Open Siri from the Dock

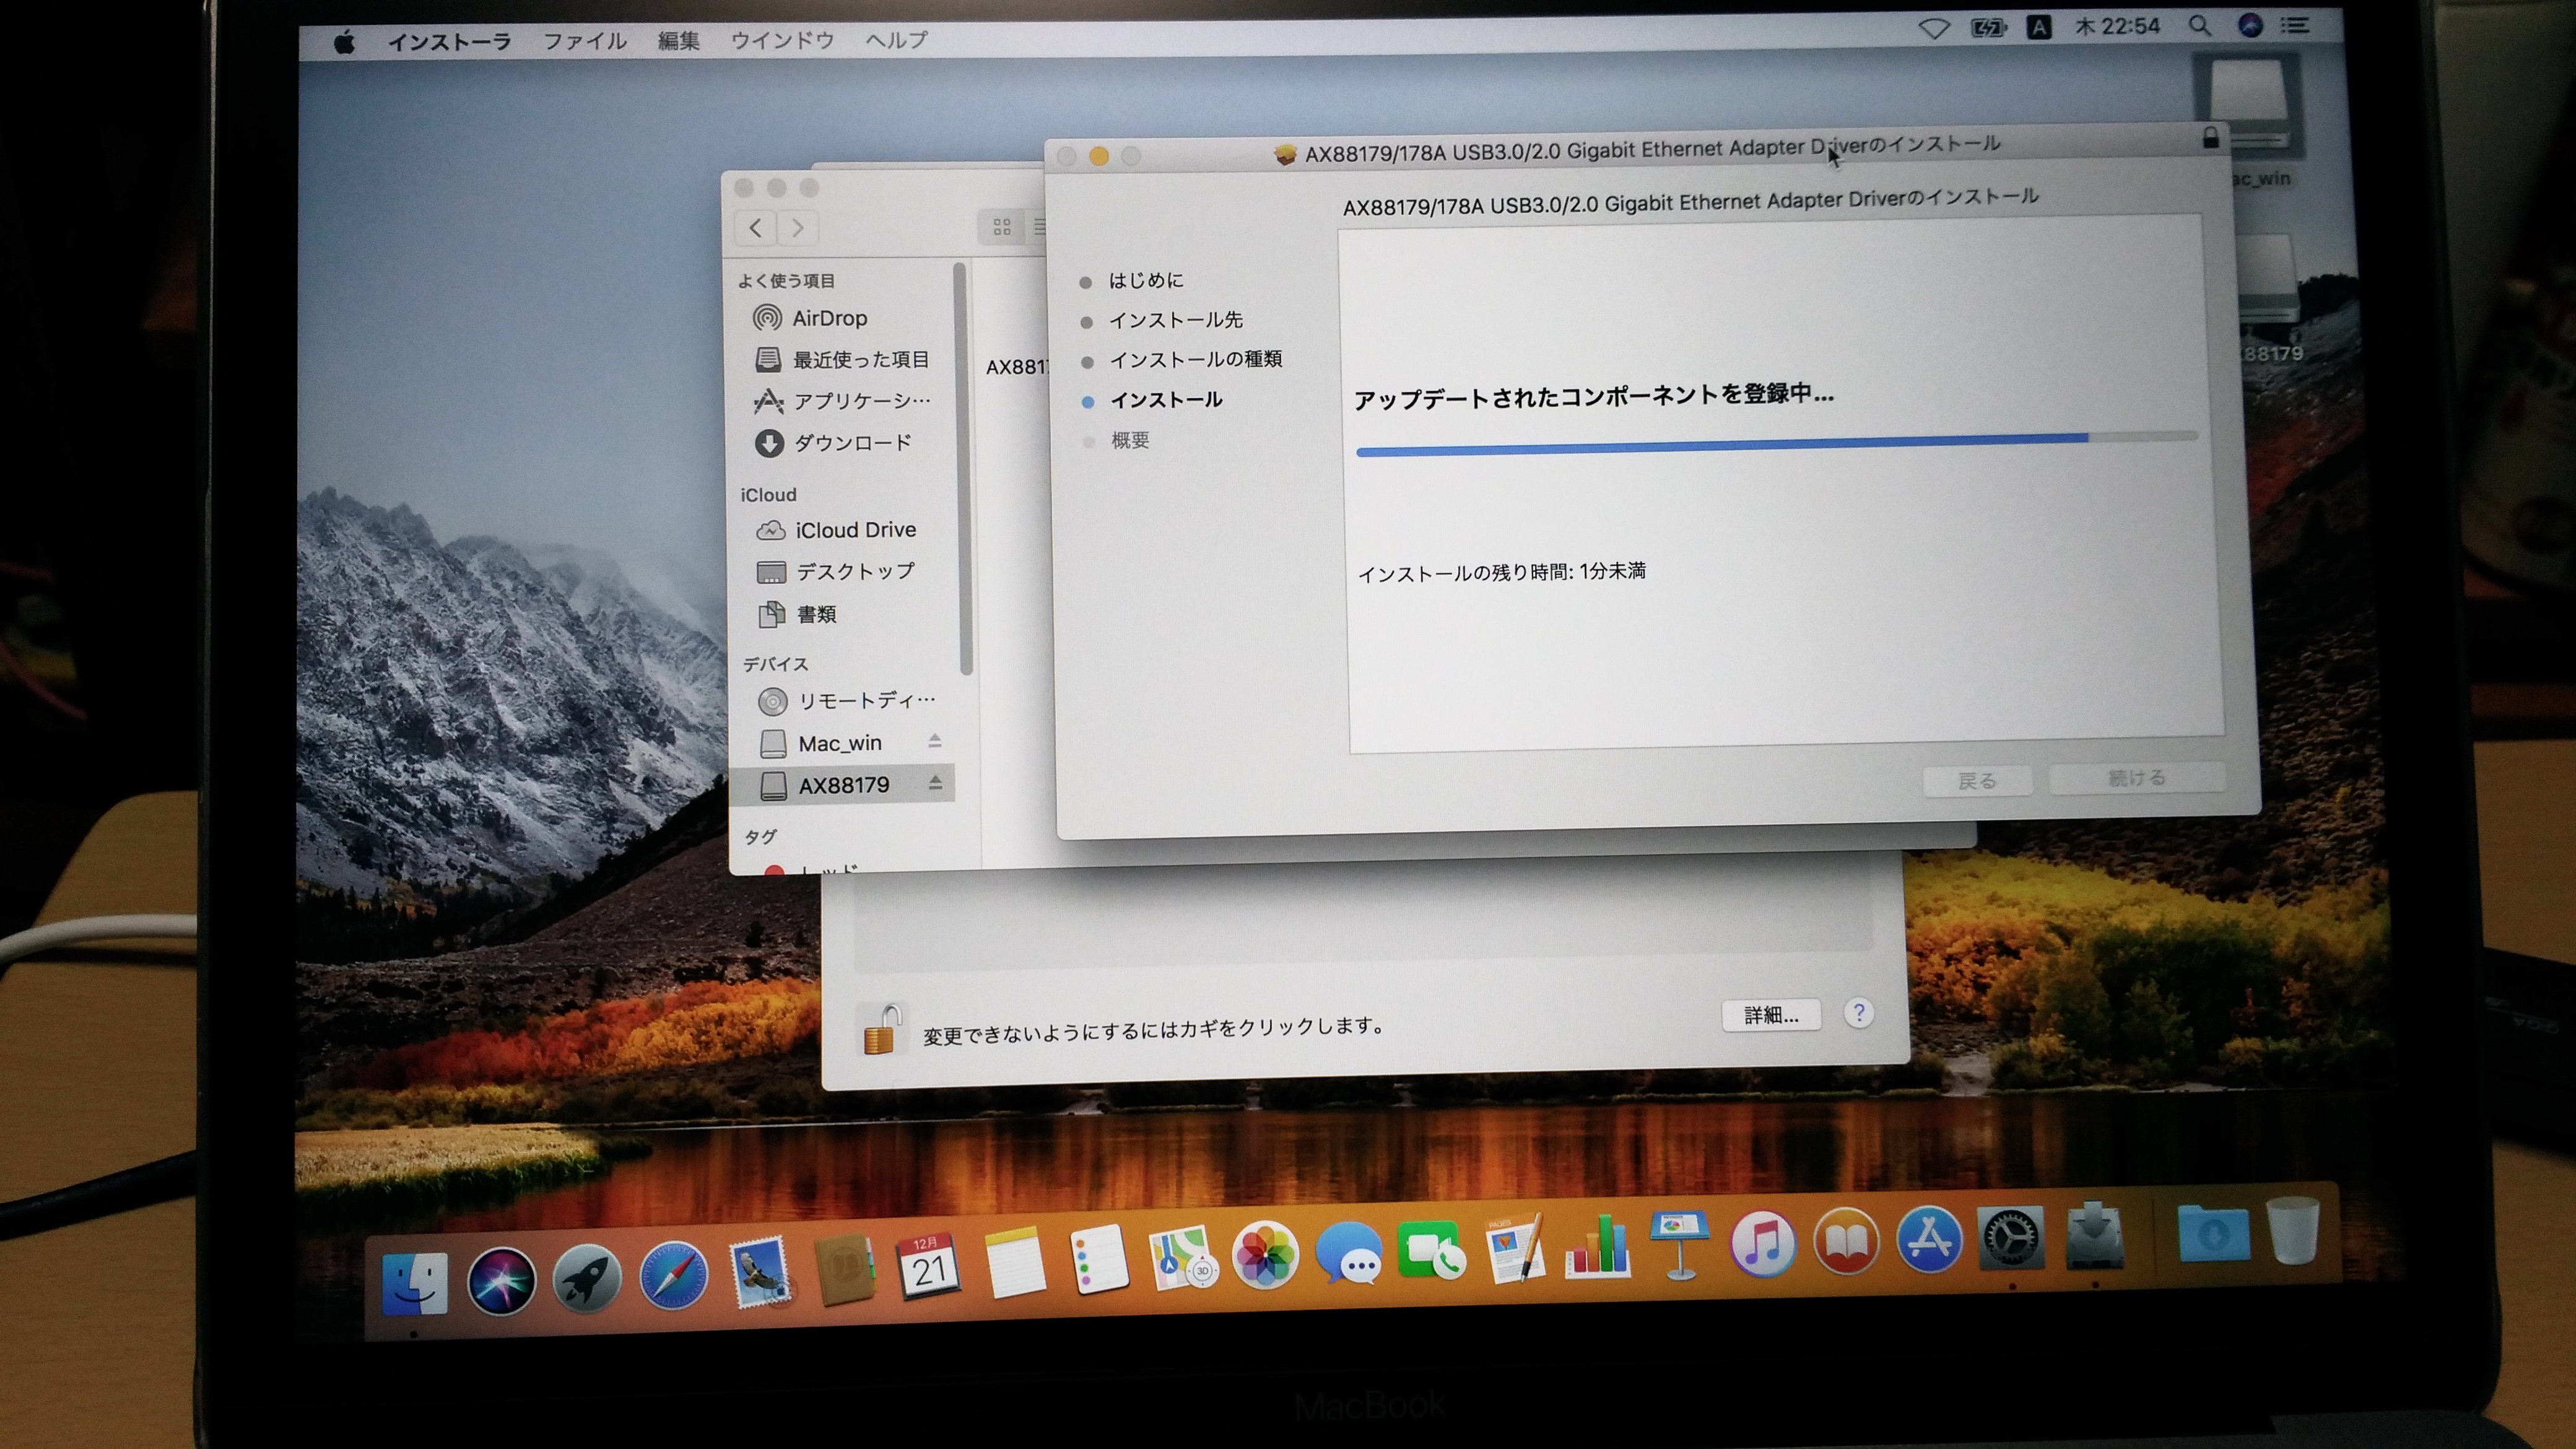coord(501,1281)
